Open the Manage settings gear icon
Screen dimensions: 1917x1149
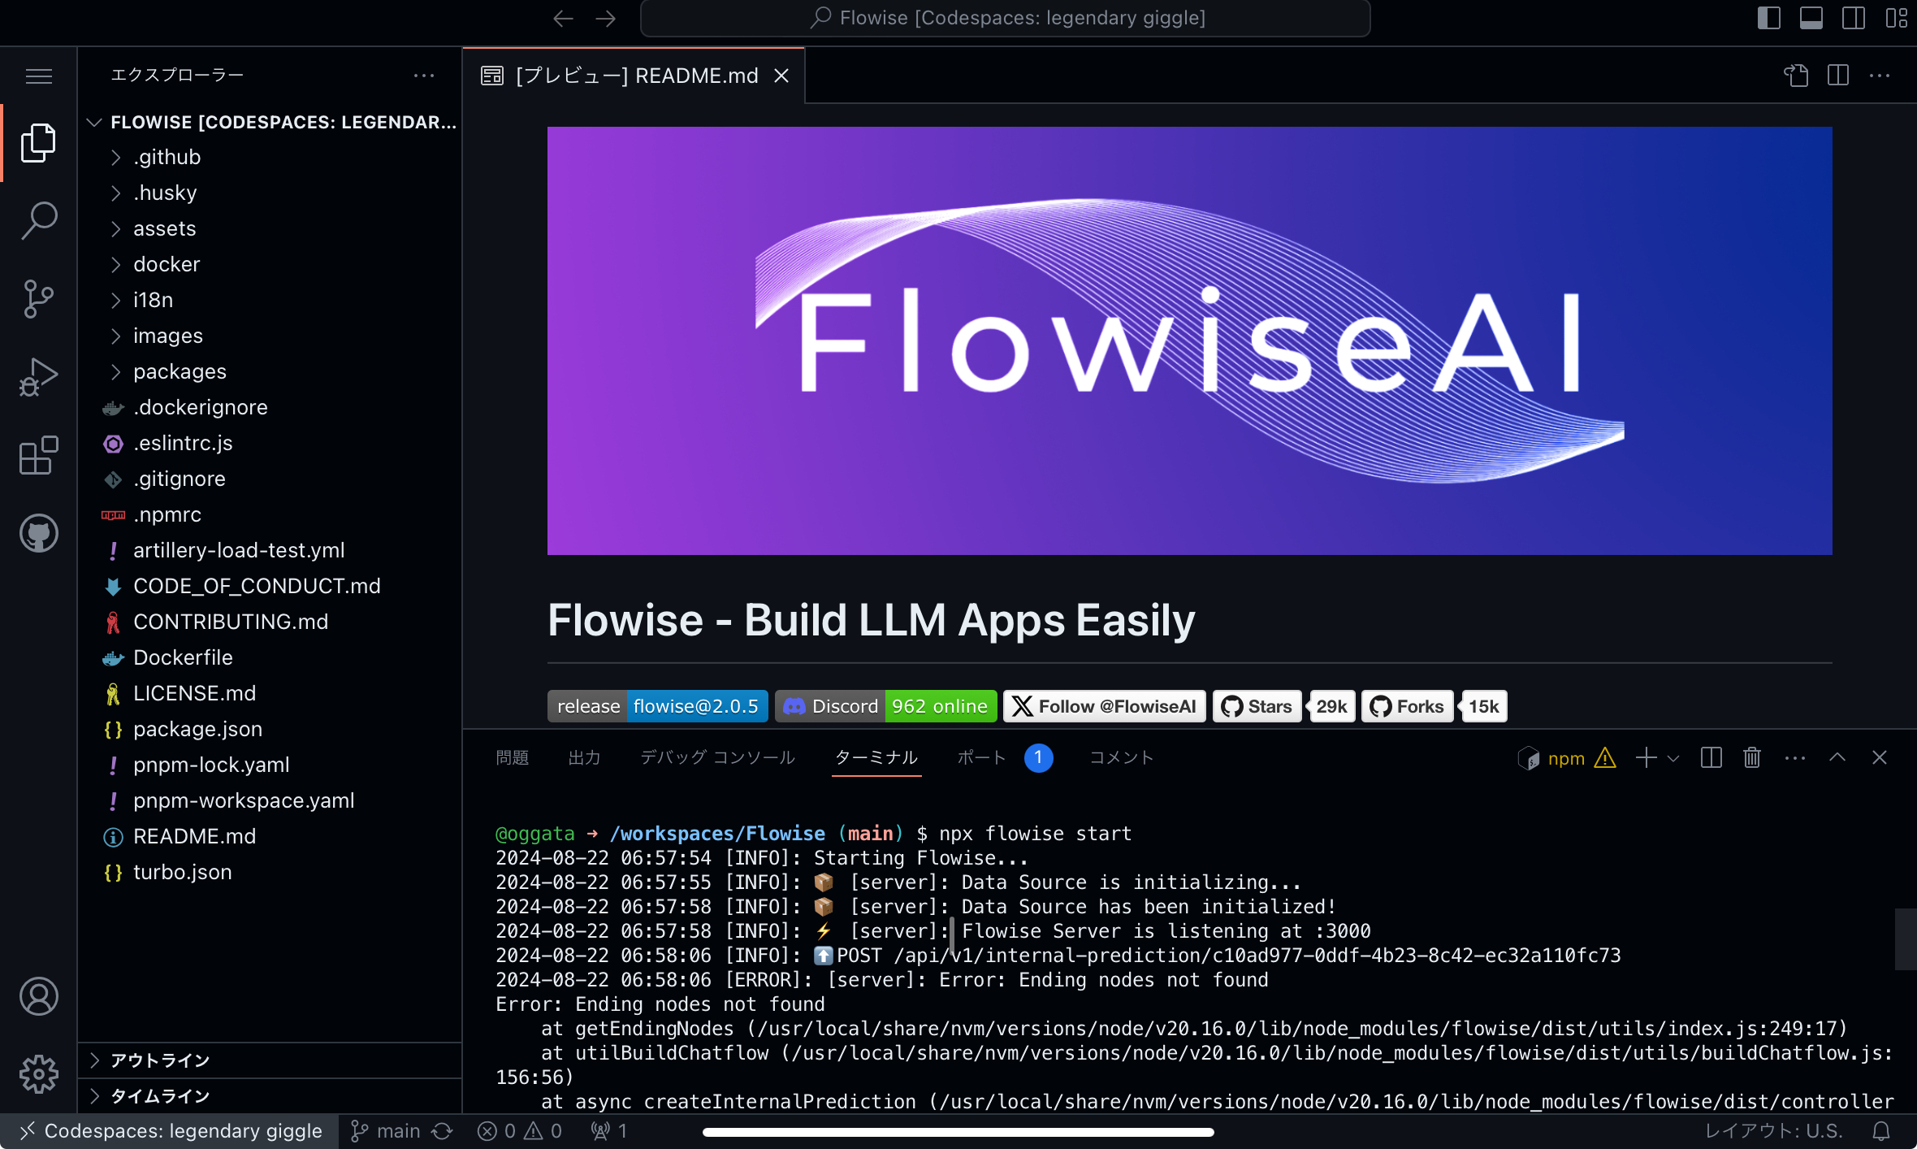click(38, 1073)
